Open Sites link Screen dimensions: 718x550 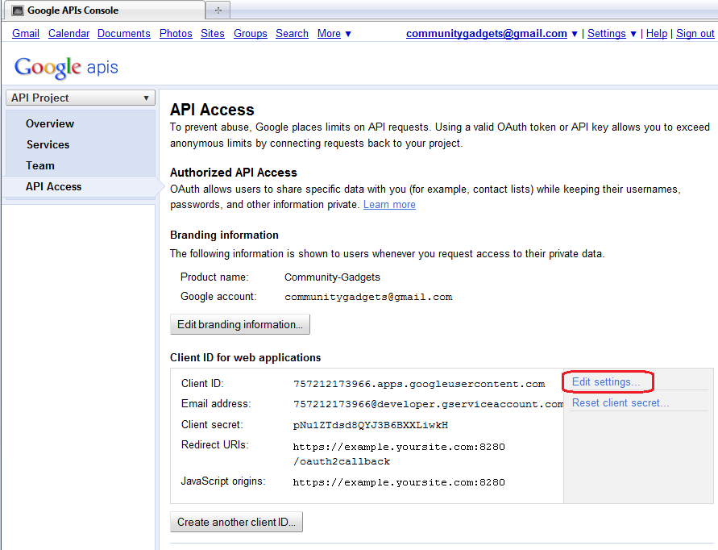coord(213,33)
